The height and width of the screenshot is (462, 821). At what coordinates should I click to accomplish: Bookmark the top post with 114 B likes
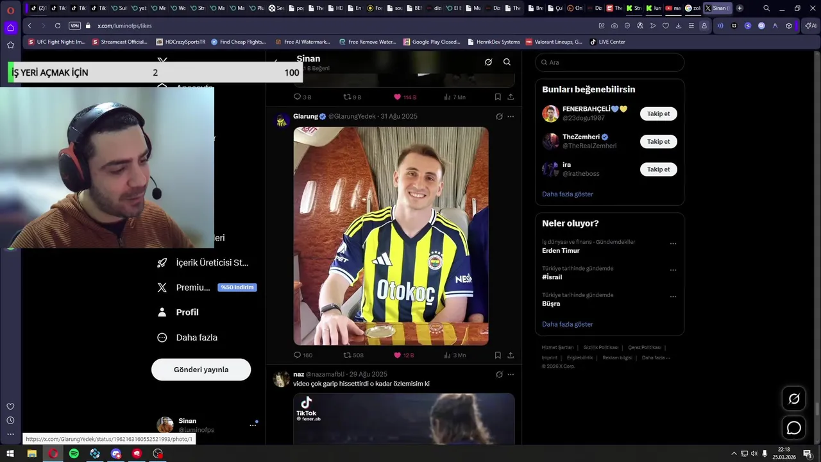498,97
